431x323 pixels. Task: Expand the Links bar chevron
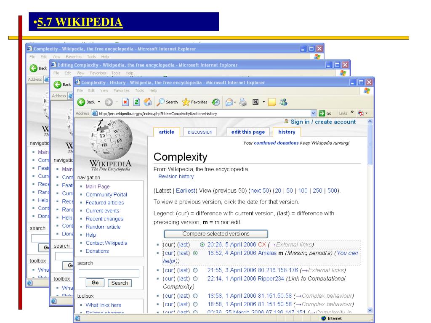[352, 112]
